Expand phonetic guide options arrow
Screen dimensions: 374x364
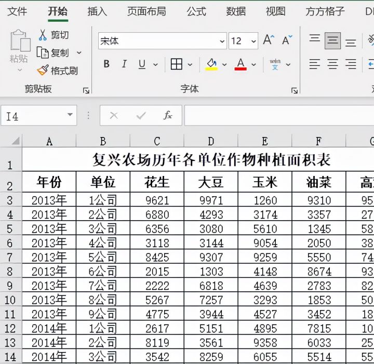pyautogui.click(x=288, y=64)
